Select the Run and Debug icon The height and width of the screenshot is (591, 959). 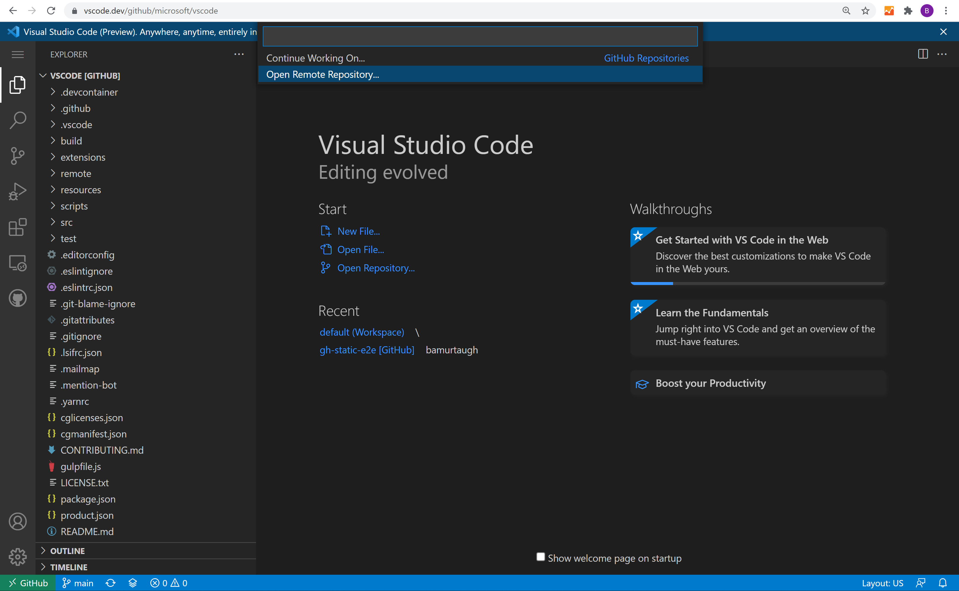click(x=17, y=191)
